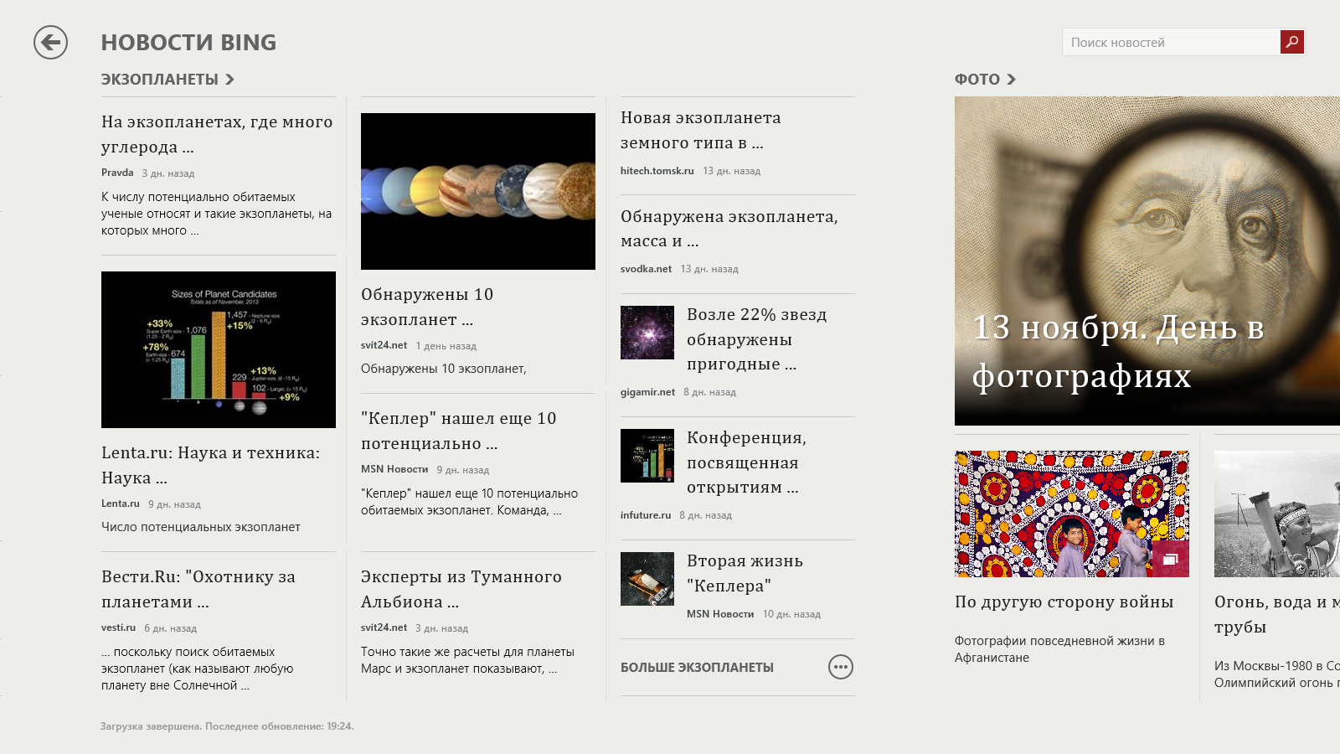Click the Поиск новостей search field

point(1171,42)
